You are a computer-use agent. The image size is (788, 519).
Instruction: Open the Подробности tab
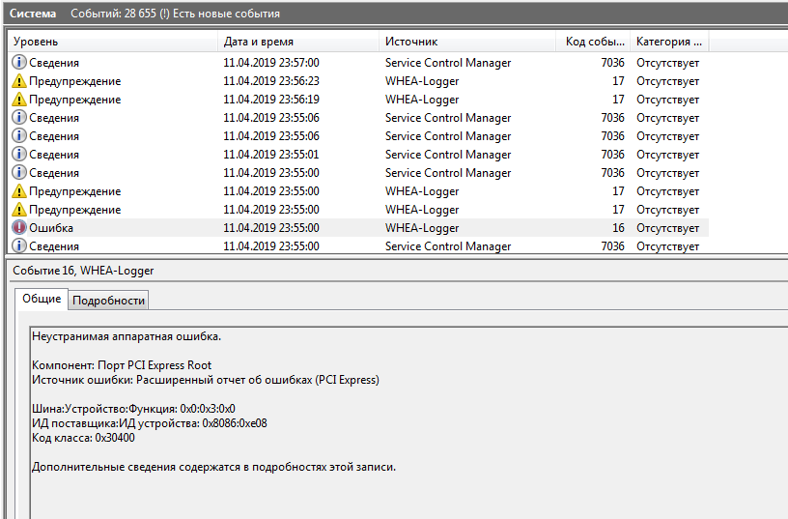[x=108, y=301]
